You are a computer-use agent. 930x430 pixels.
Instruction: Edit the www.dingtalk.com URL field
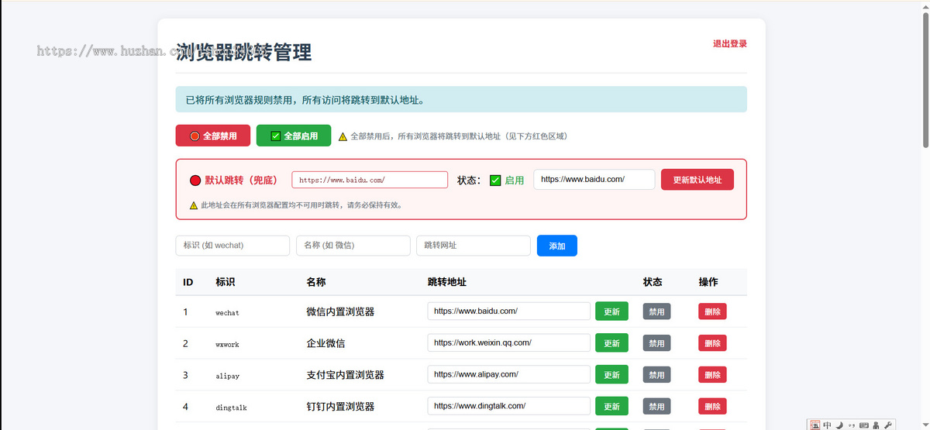509,406
